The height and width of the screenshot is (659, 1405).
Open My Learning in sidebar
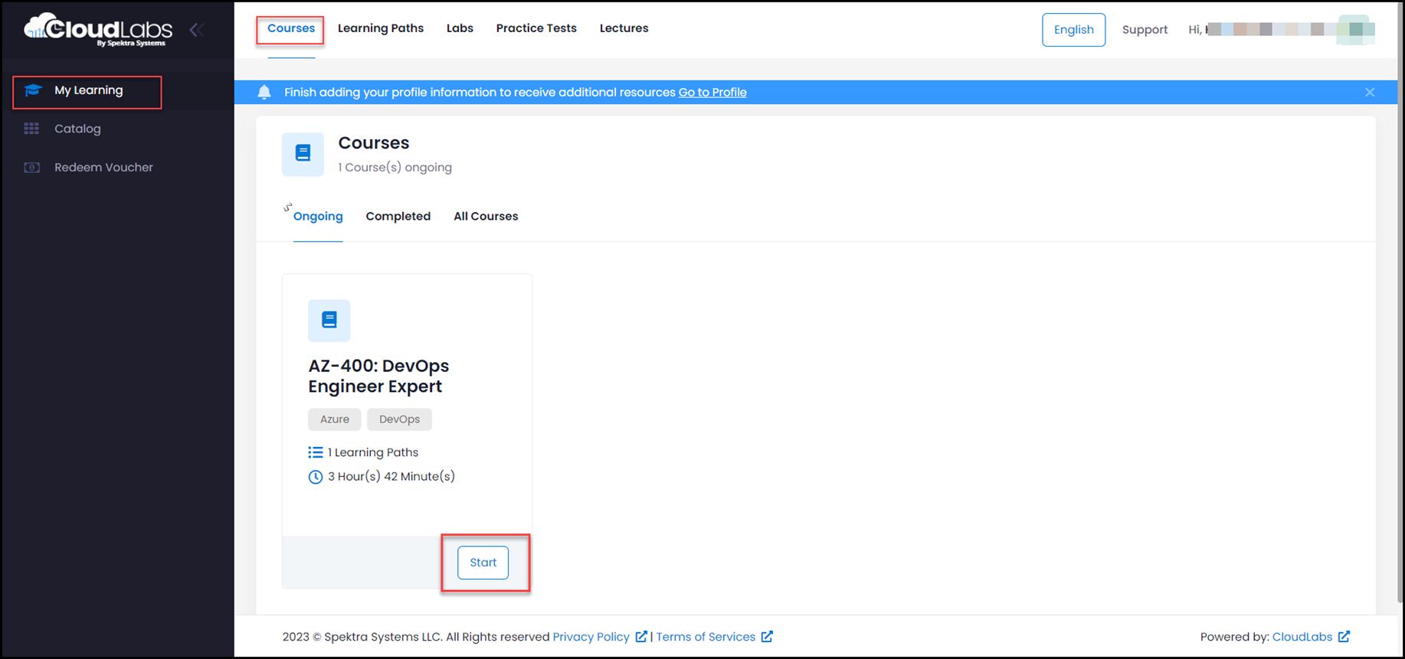point(87,91)
